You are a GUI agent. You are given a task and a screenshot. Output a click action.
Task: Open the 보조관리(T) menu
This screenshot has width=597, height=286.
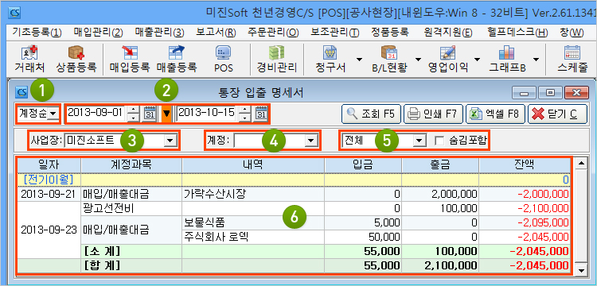coord(334,32)
